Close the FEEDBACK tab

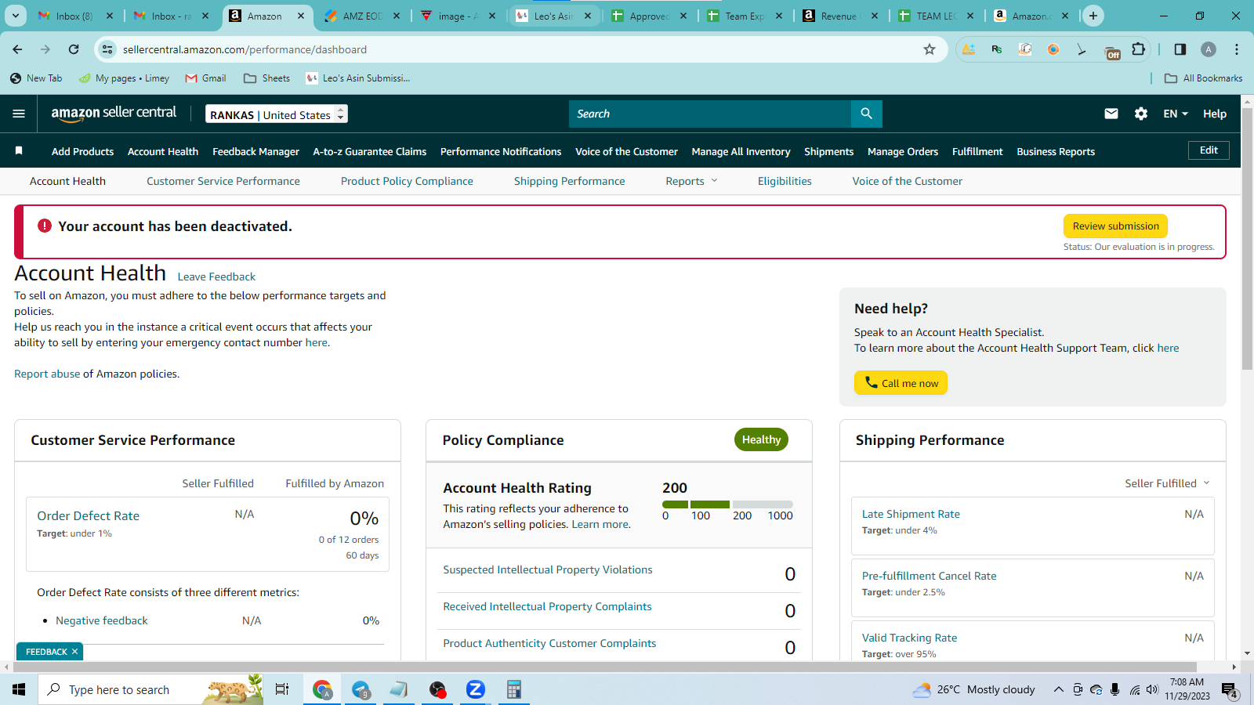pyautogui.click(x=75, y=652)
